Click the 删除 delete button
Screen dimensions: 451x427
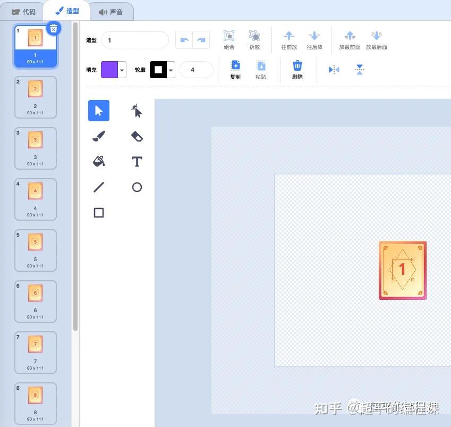[297, 69]
